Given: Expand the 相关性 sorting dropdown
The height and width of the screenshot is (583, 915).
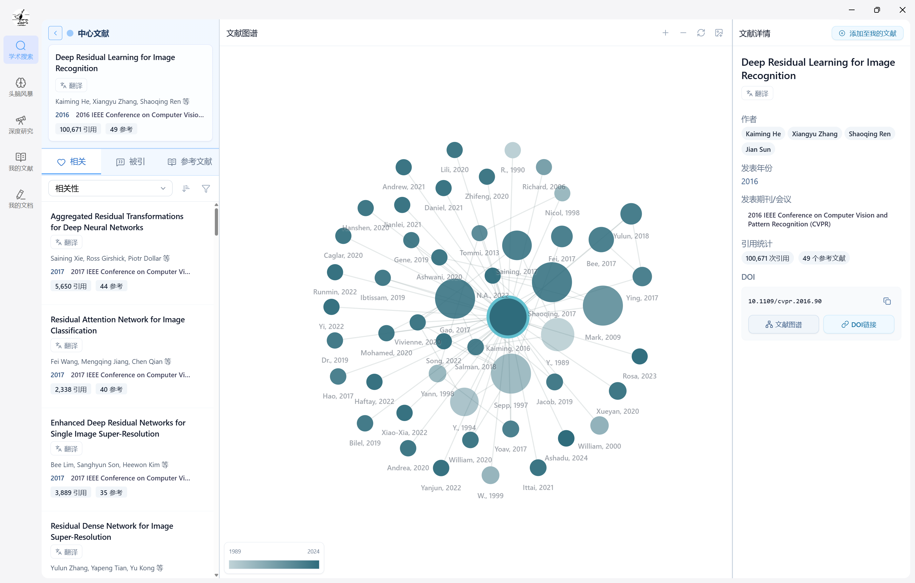Looking at the screenshot, I should [x=110, y=188].
